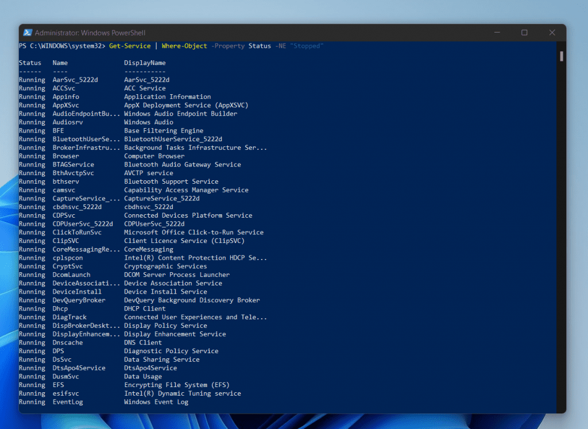Select the ClickToRunSvc service name
Image resolution: width=588 pixels, height=429 pixels.
point(77,233)
